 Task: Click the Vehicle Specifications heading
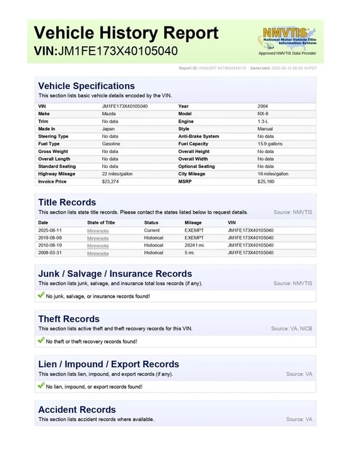click(x=86, y=86)
